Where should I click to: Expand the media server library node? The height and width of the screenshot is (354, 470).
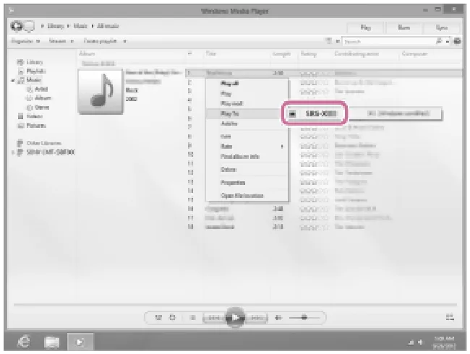(13, 152)
